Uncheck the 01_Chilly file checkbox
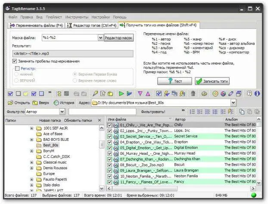Image resolution: width=268 pixels, height=204 pixels. tap(109, 125)
